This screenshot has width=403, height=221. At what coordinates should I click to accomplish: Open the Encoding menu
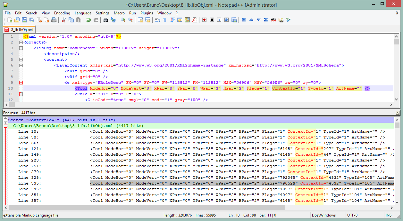coord(62,13)
